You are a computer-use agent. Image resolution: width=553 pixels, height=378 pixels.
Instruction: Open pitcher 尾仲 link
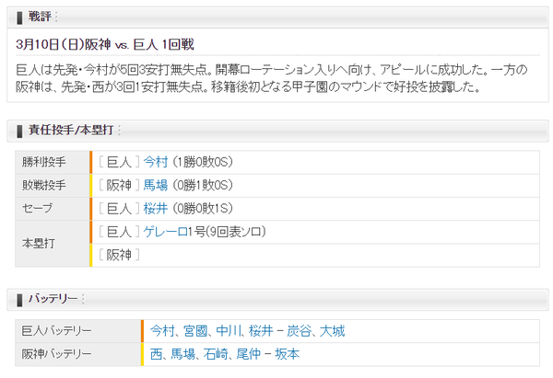click(x=248, y=354)
